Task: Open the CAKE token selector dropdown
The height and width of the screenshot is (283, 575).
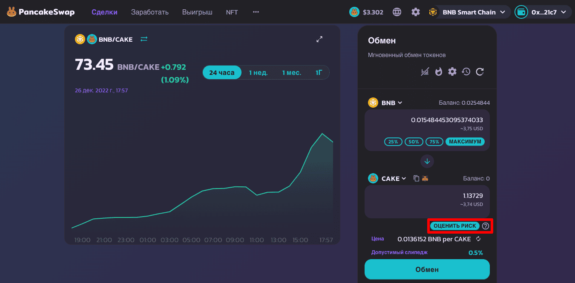Action: [x=388, y=179]
